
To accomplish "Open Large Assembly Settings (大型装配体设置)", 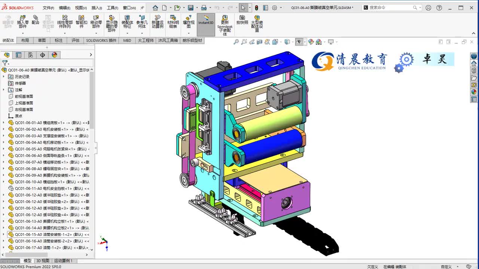I will click(257, 24).
